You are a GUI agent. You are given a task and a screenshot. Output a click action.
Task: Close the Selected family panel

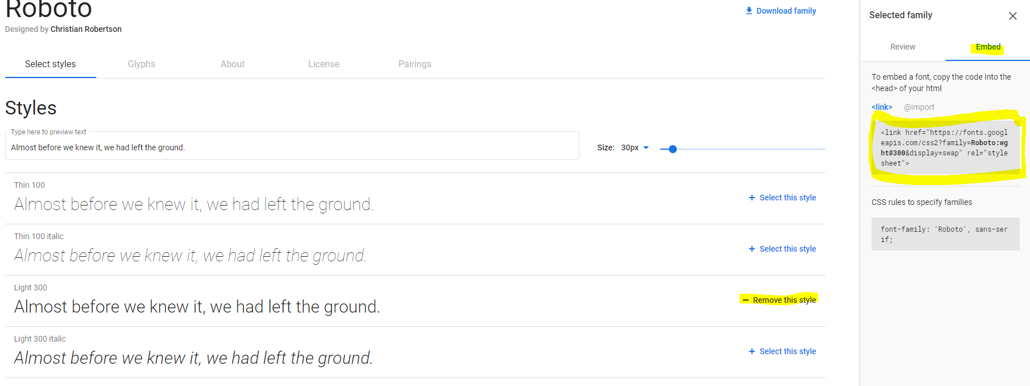tap(1012, 16)
